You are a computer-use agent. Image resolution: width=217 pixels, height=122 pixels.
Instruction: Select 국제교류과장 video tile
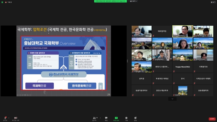click(142, 31)
